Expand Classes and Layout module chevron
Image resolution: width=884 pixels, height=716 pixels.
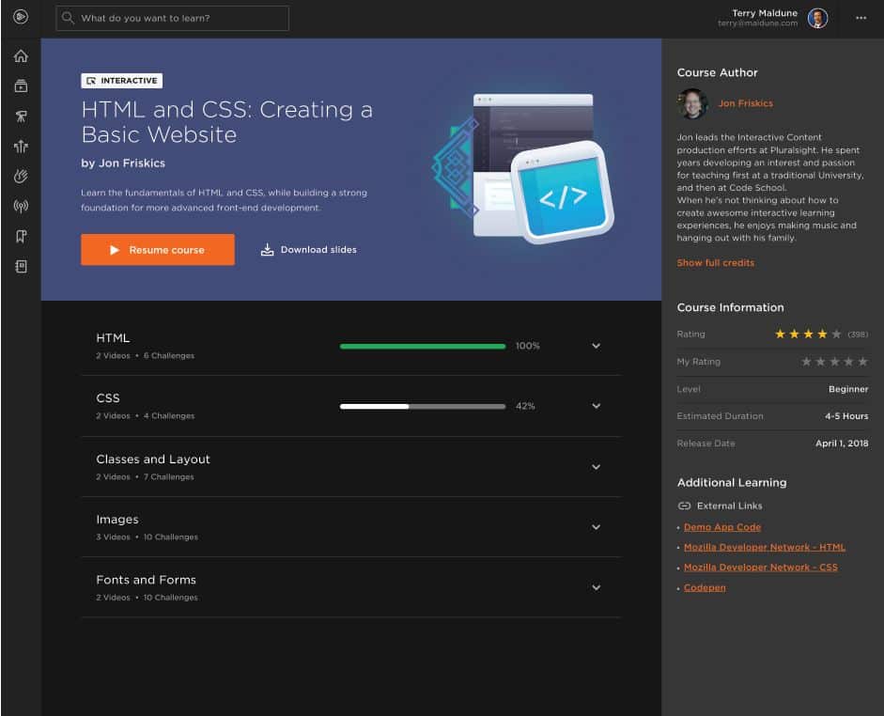tap(596, 467)
